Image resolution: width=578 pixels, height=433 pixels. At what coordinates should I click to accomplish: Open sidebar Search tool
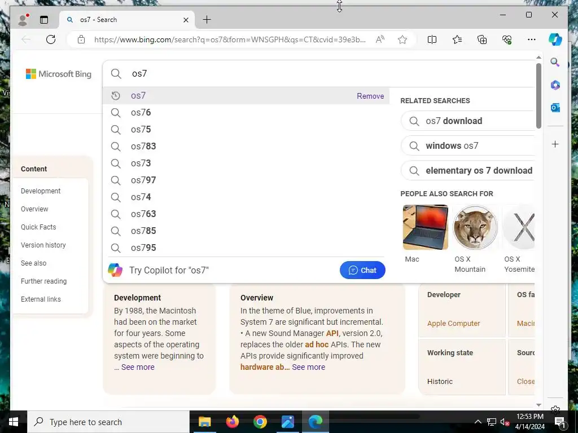click(555, 62)
